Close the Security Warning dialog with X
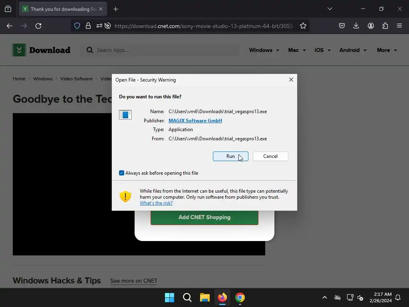 click(x=291, y=80)
